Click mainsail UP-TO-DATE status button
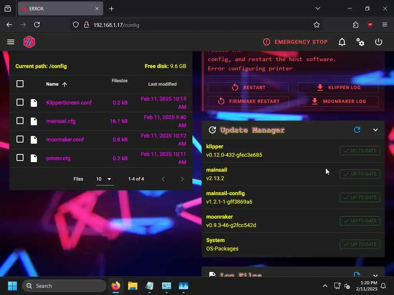This screenshot has height=295, width=394. [360, 174]
